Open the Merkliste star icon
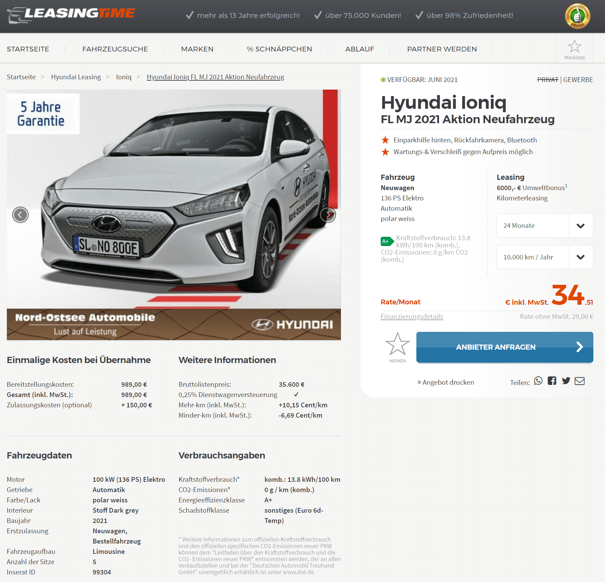Viewport: 605px width, 582px height. click(x=574, y=46)
